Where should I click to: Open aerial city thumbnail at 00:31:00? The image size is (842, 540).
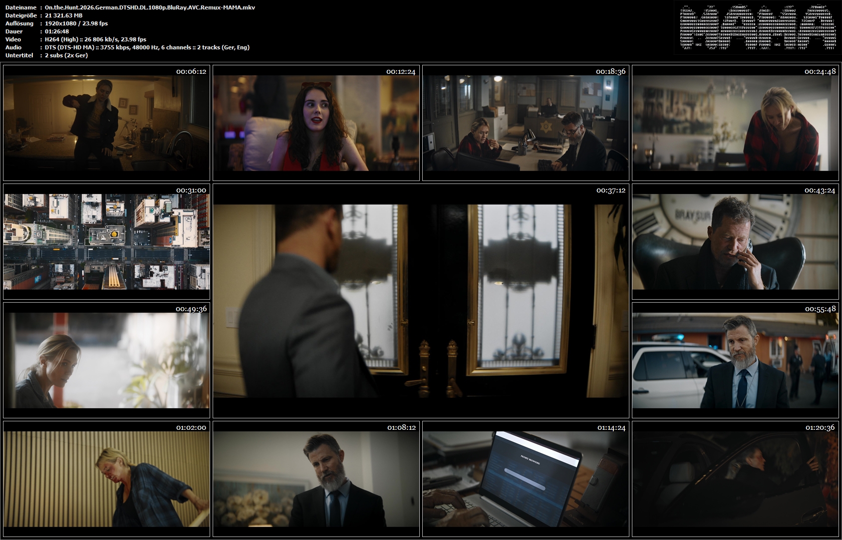106,241
